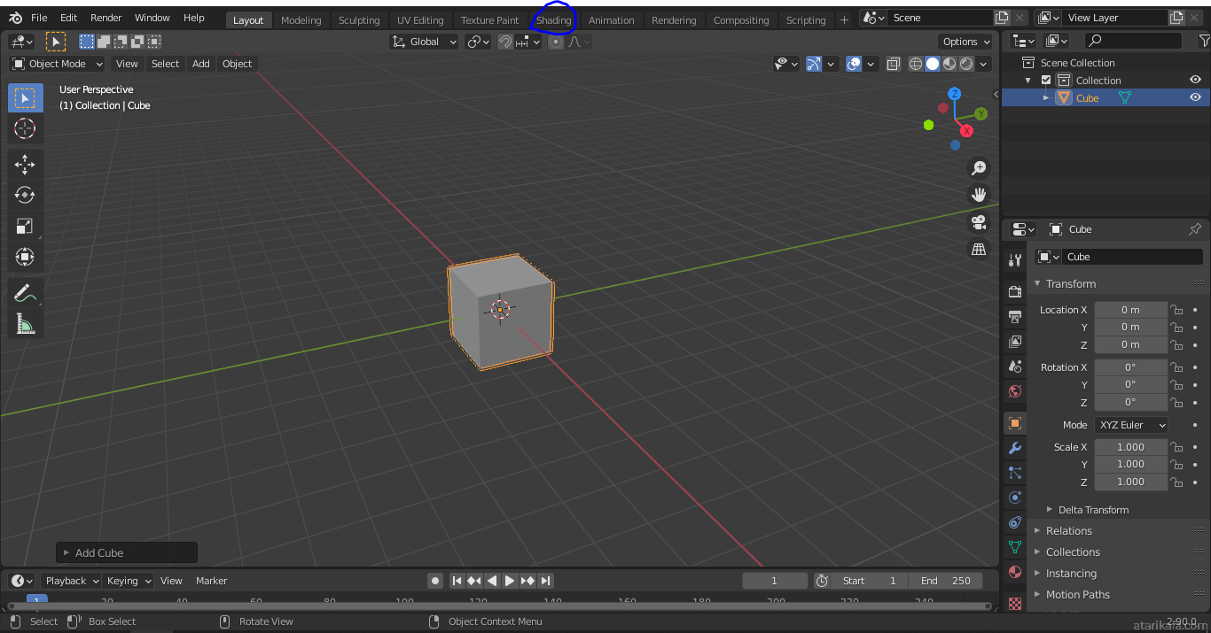The width and height of the screenshot is (1211, 633).
Task: Open the Add menu in the viewport header
Action: tap(201, 64)
